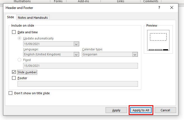Enable Don't show on title slide
This screenshot has width=184, height=120.
click(x=10, y=93)
